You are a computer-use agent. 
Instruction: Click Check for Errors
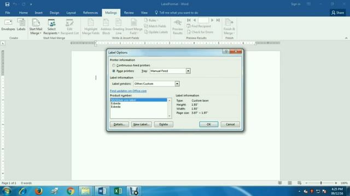click(200, 32)
